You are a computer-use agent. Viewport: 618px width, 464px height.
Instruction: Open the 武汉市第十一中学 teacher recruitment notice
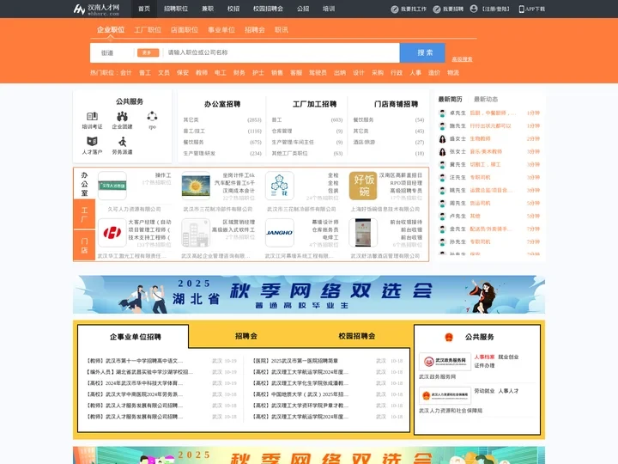[135, 361]
